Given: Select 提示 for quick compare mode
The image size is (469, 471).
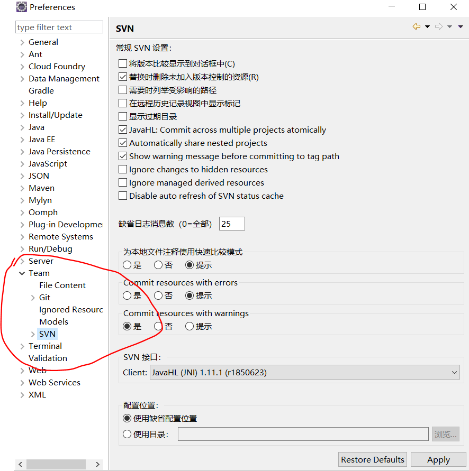Looking at the screenshot, I should click(190, 265).
